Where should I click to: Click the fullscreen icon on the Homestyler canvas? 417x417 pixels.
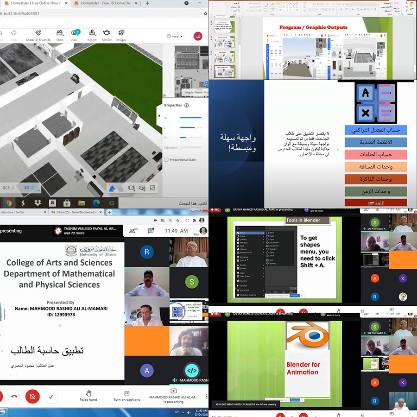152,188
